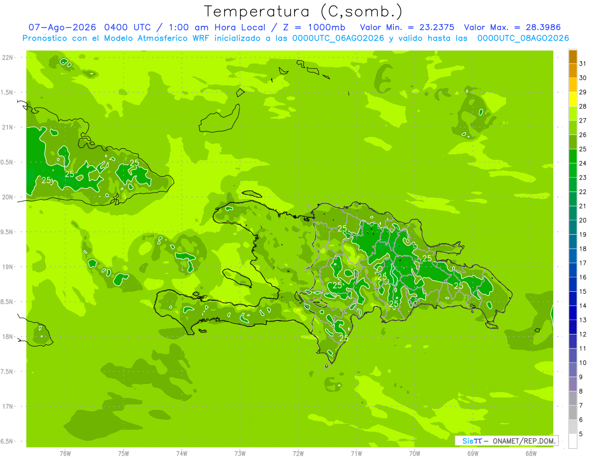Image resolution: width=596 pixels, height=460 pixels.
Task: Click the legend value "14"
Action: tap(583, 306)
